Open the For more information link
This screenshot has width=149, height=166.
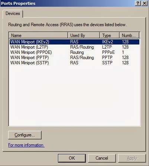coord(26,145)
